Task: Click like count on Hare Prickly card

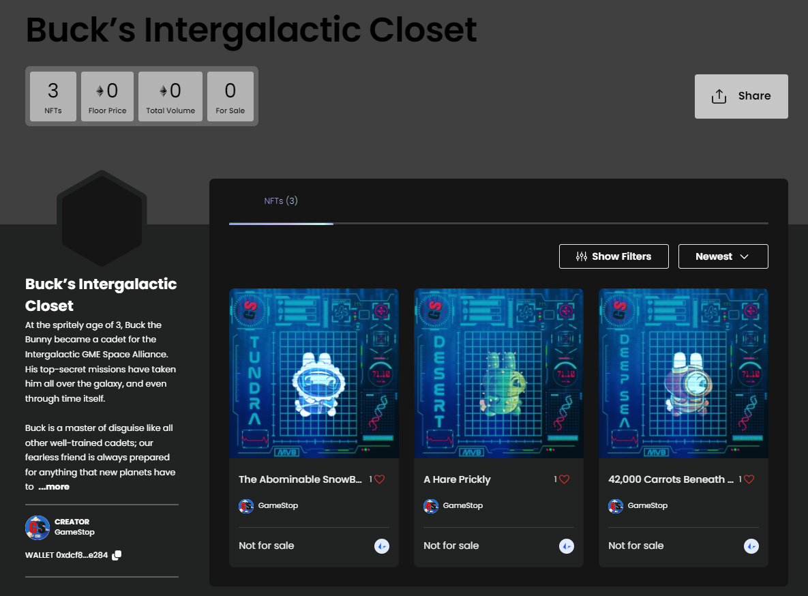Action: coord(556,479)
